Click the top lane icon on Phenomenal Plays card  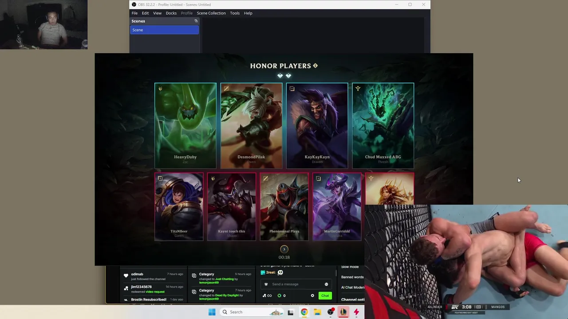[x=265, y=179]
